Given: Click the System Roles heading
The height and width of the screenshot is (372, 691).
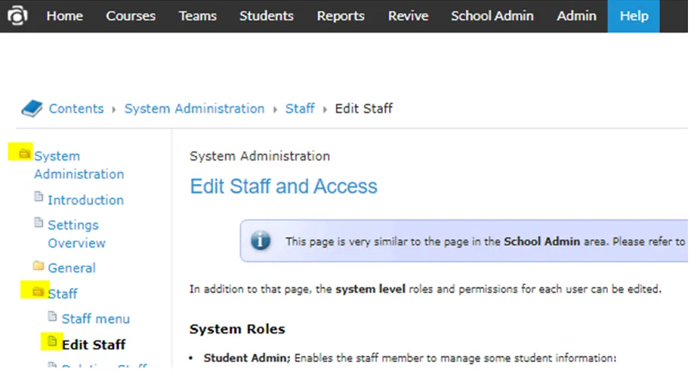Looking at the screenshot, I should click(237, 329).
